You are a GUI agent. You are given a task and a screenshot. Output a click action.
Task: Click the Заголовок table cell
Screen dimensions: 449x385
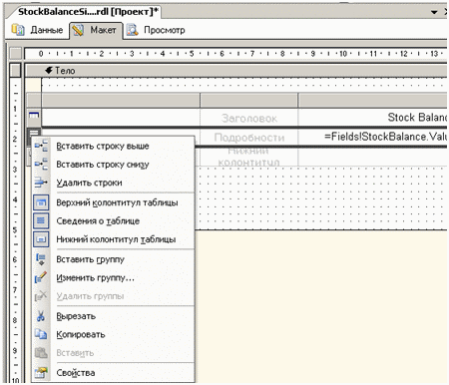(249, 118)
